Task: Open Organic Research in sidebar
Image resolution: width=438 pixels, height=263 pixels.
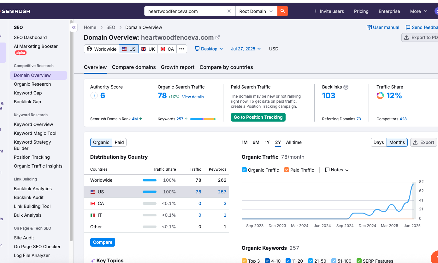Action: tap(32, 84)
